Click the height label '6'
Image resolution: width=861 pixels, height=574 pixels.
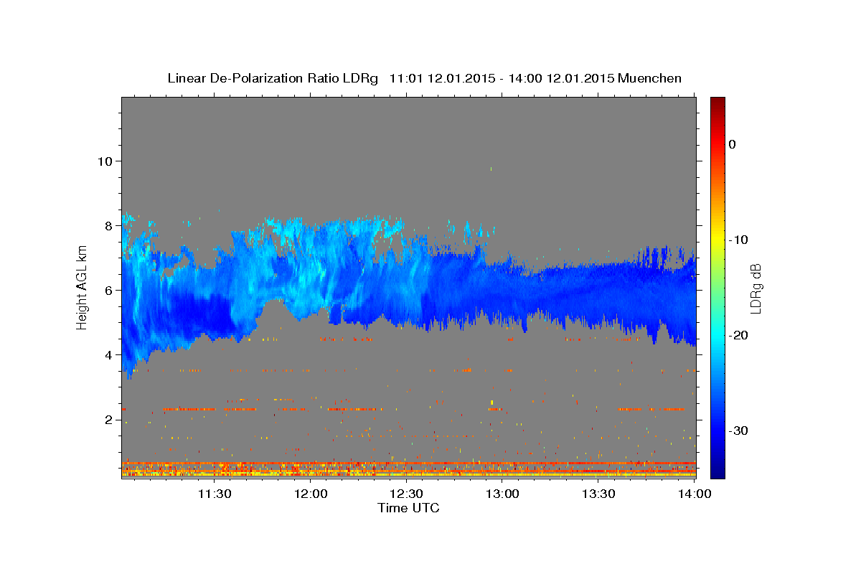coord(108,290)
